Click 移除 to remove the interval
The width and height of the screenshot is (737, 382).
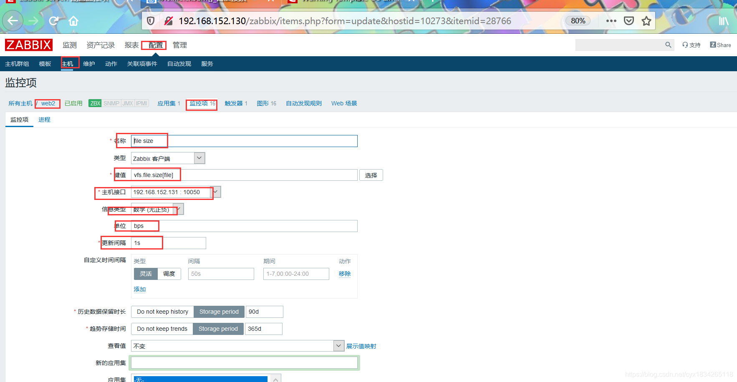[345, 274]
